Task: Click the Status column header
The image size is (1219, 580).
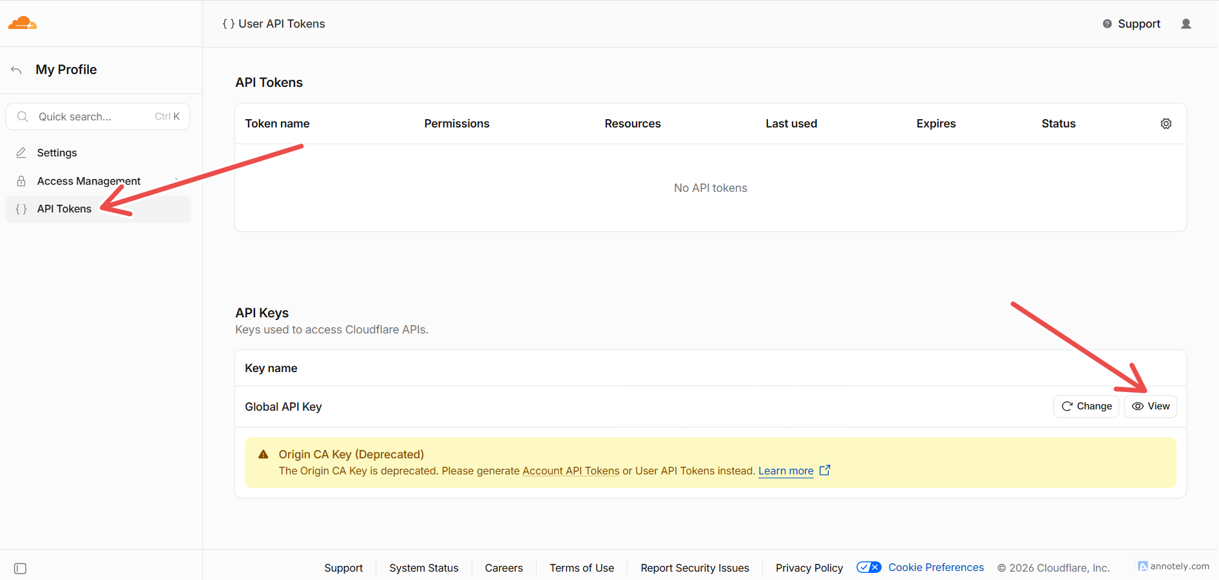Action: click(x=1059, y=124)
